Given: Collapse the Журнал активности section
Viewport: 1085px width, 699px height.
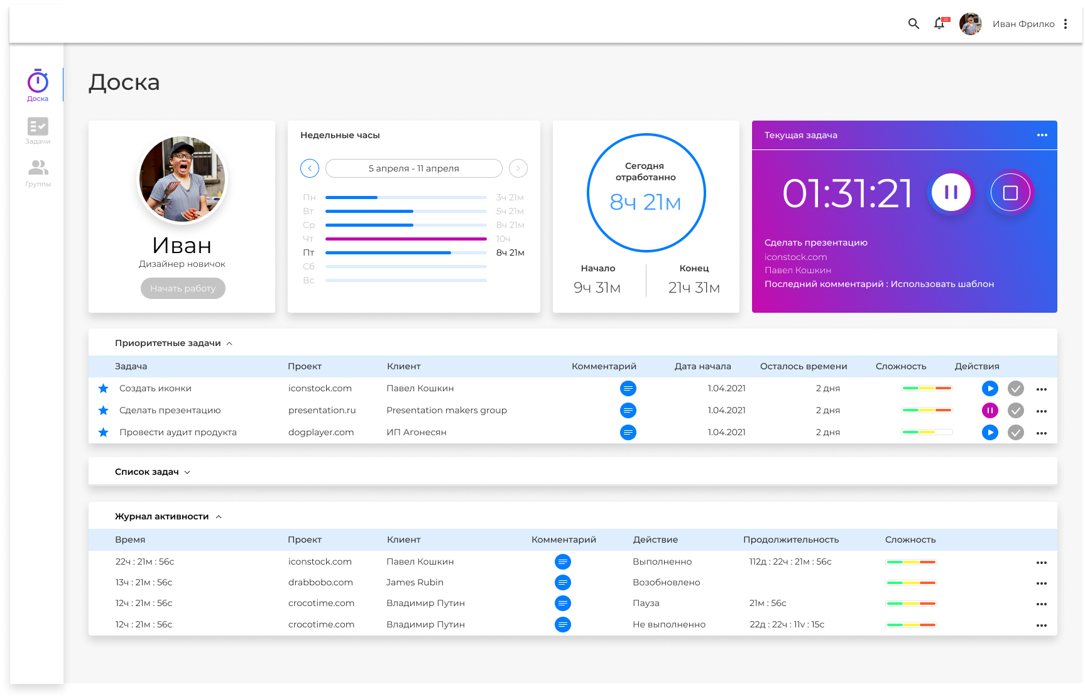Looking at the screenshot, I should point(219,517).
